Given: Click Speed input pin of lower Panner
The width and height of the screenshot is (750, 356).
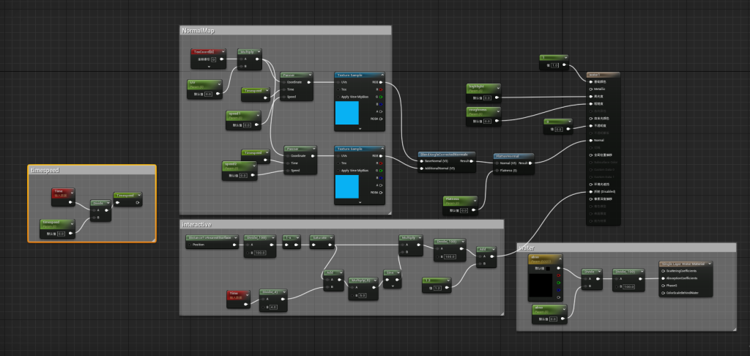Looking at the screenshot, I should tap(287, 171).
